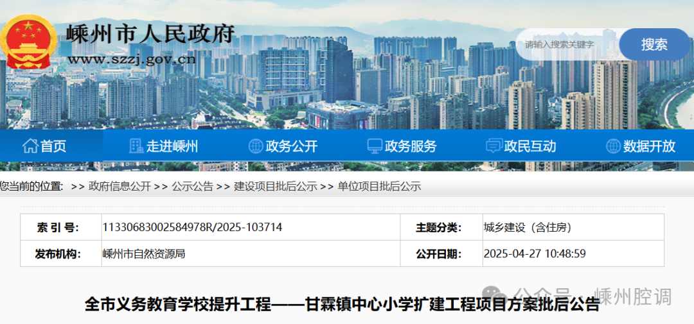Click the building icon beside 走进嵊州
Screen dimensions: 694x324
[x=136, y=146]
